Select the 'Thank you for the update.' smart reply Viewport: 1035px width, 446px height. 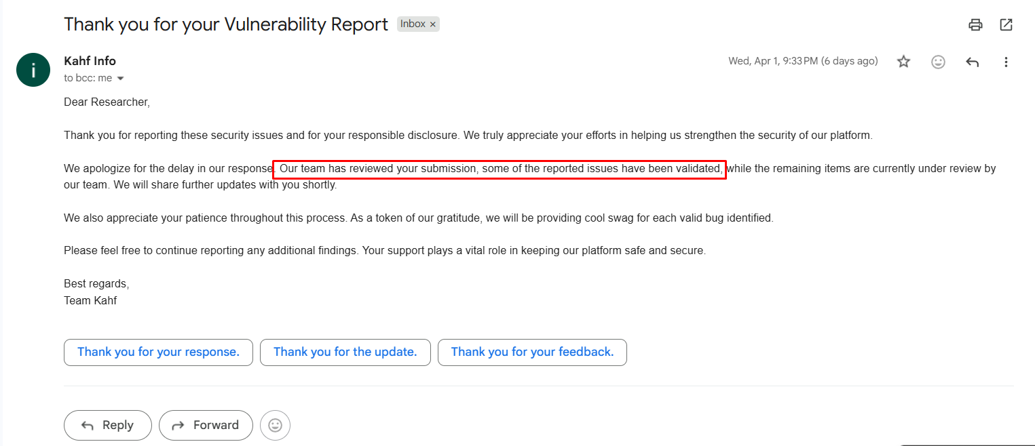click(x=345, y=352)
